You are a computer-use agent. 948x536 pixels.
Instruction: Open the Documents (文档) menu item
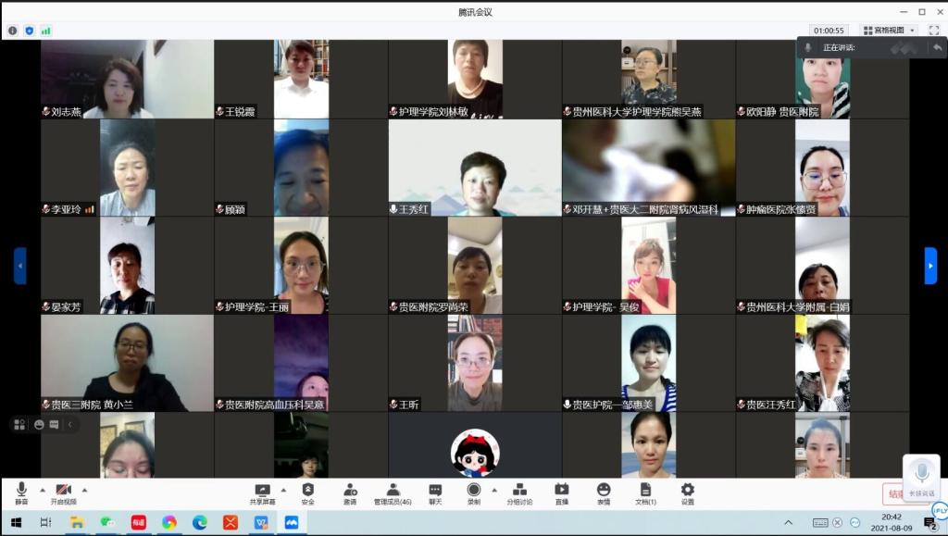[645, 492]
